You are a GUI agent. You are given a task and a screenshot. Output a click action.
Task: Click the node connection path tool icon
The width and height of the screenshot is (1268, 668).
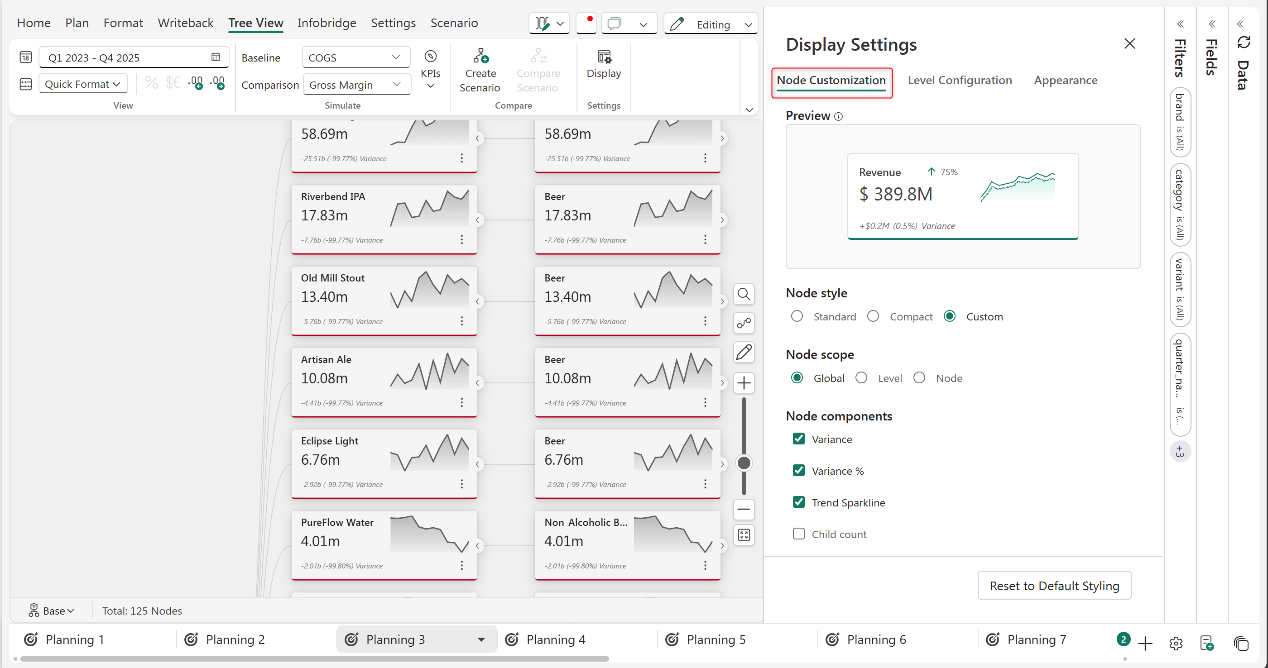tap(744, 323)
